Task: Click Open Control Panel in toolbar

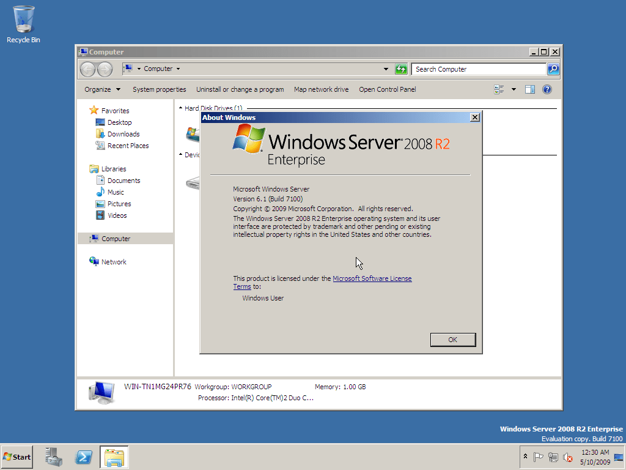Action: coord(387,89)
